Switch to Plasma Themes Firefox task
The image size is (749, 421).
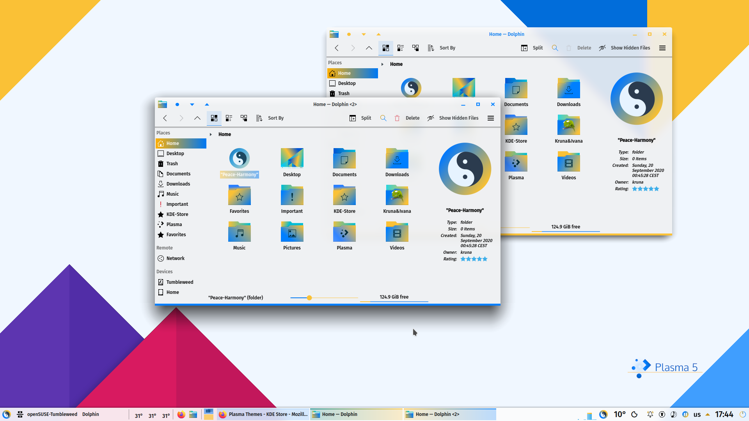point(263,414)
